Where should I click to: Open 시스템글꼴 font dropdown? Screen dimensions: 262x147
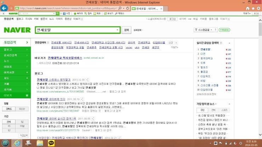204,30
